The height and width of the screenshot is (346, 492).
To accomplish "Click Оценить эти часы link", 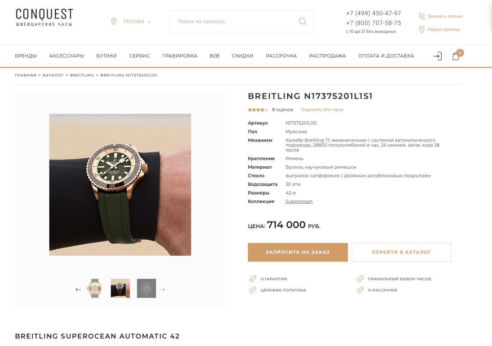I will click(x=322, y=110).
